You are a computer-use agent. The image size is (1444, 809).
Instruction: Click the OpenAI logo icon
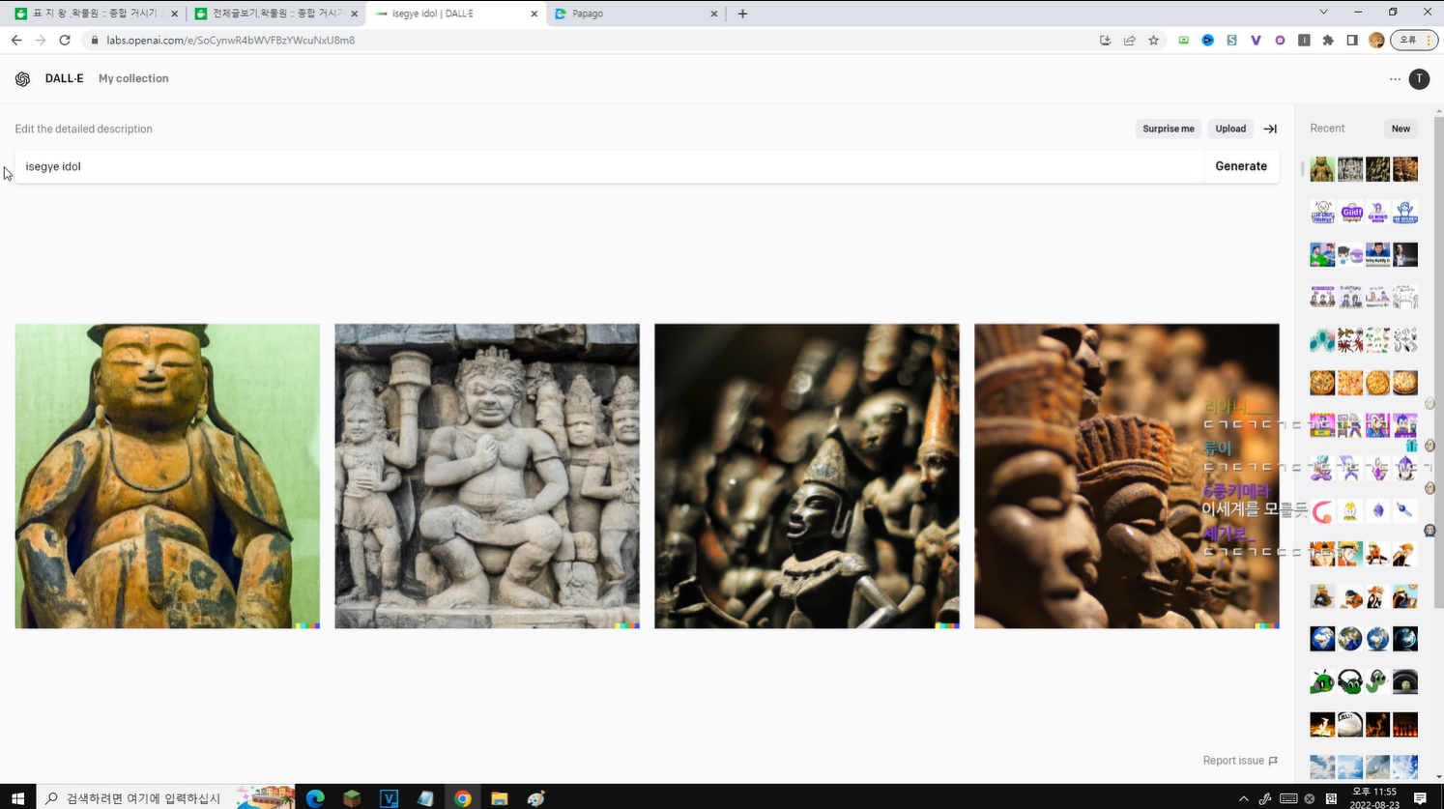[x=22, y=79]
